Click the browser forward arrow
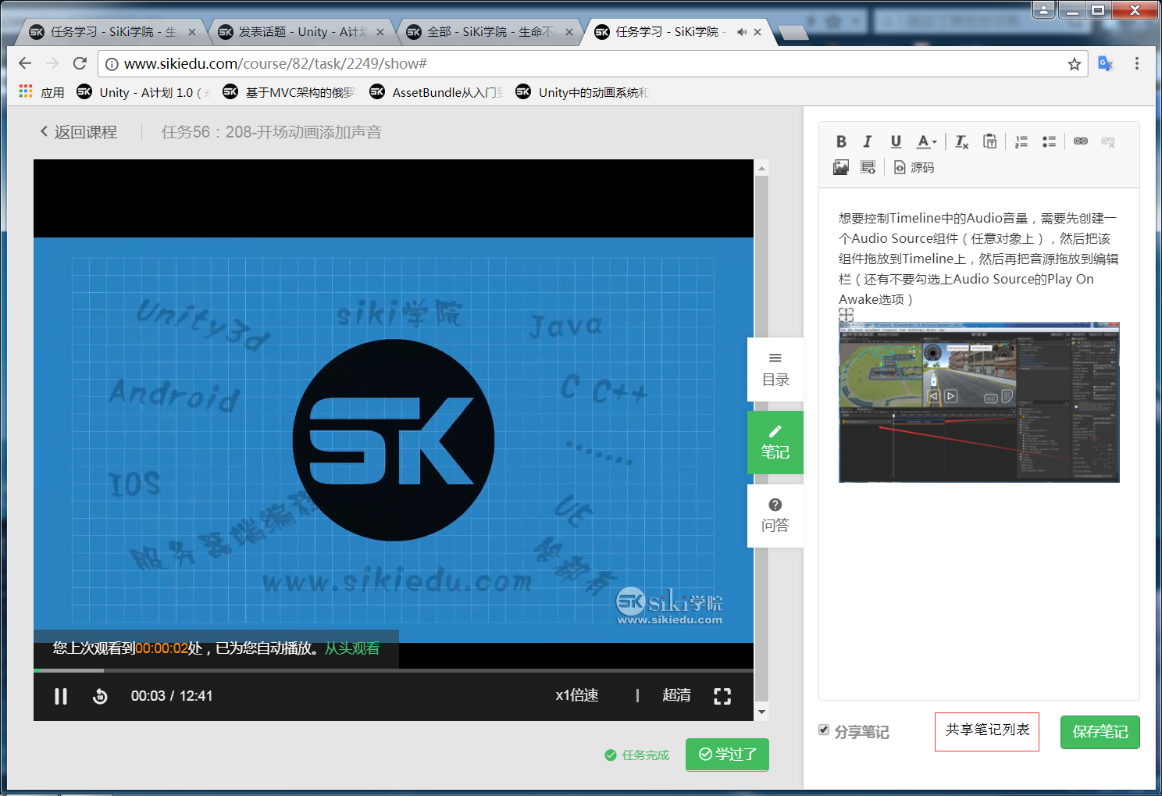Image resolution: width=1162 pixels, height=796 pixels. pyautogui.click(x=52, y=63)
